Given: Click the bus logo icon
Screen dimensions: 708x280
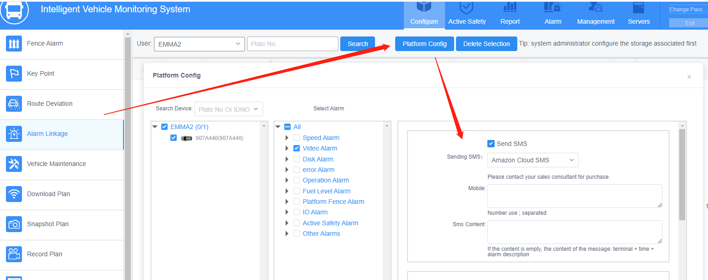Looking at the screenshot, I should pos(15,10).
